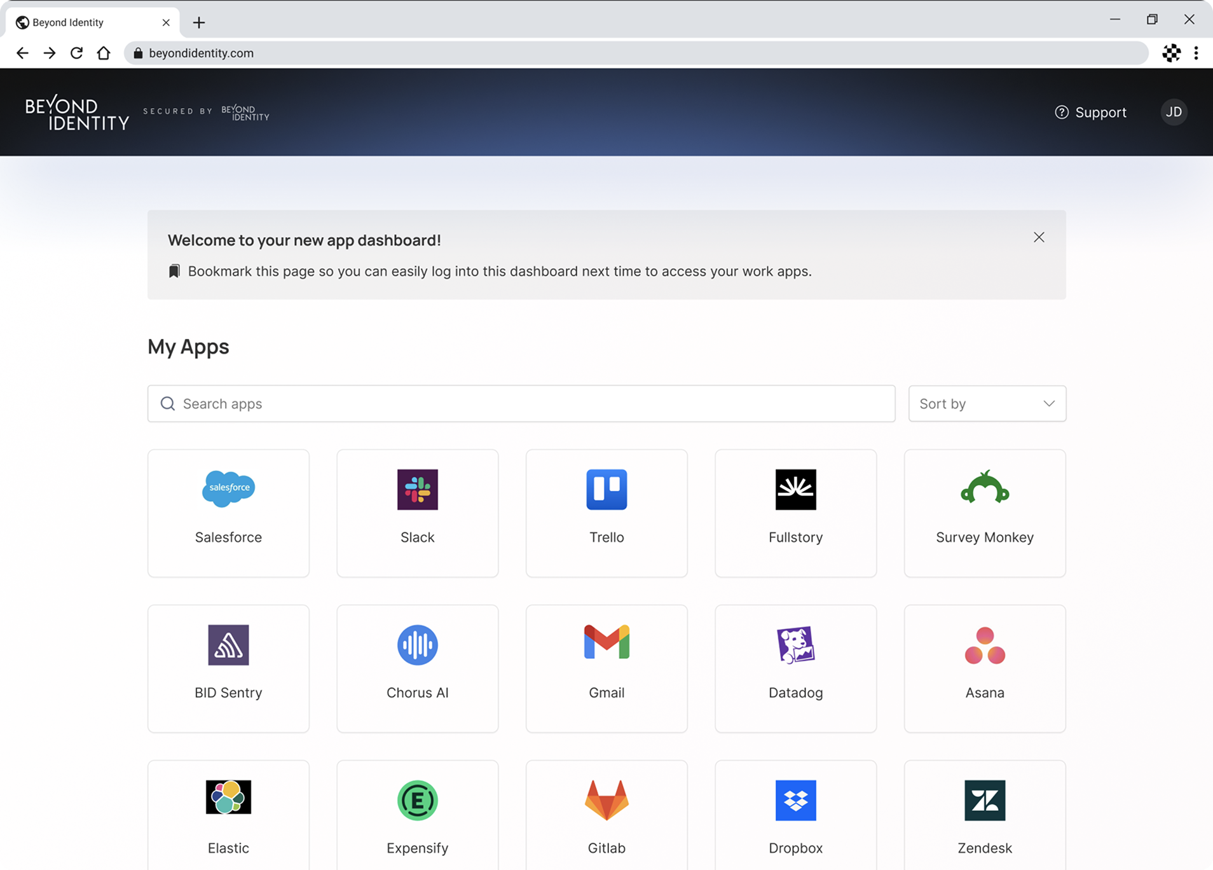Image resolution: width=1213 pixels, height=870 pixels.
Task: Select the Beyond Identity browser tab
Action: 93,22
